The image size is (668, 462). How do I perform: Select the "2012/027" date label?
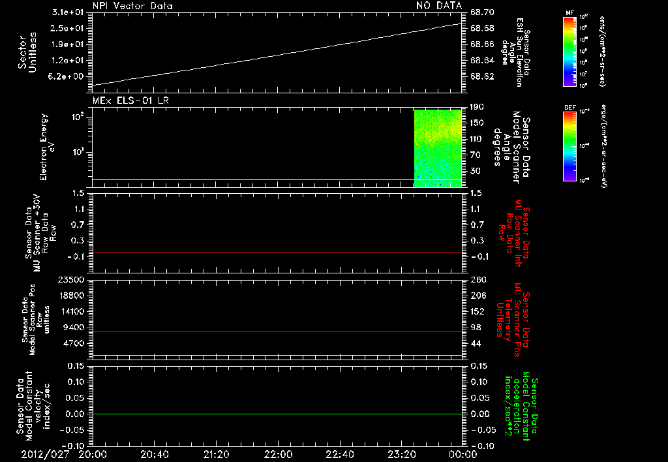coord(45,454)
